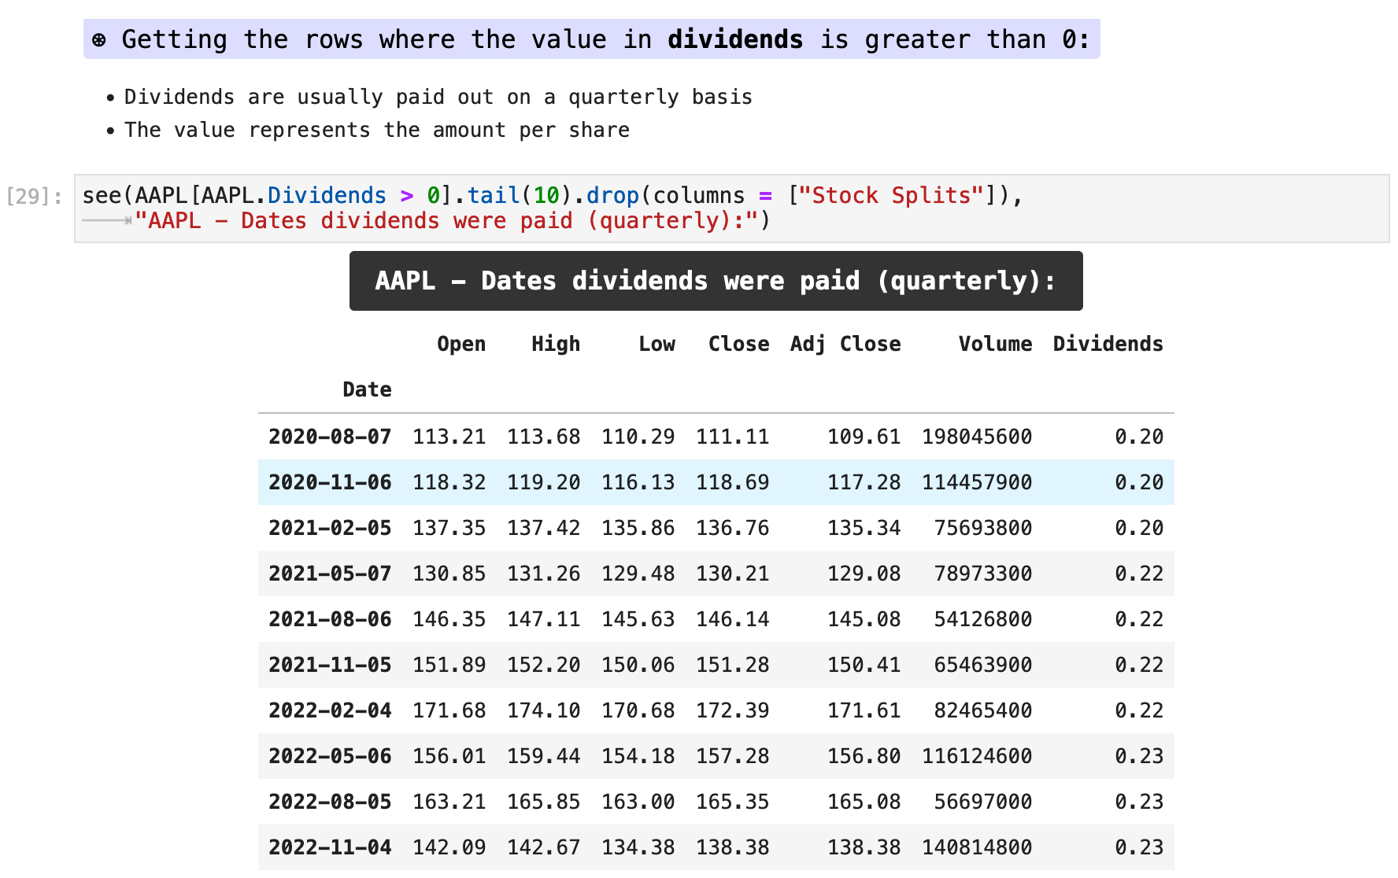The height and width of the screenshot is (878, 1398).
Task: Click the volume value 65463900
Action: 983,665
